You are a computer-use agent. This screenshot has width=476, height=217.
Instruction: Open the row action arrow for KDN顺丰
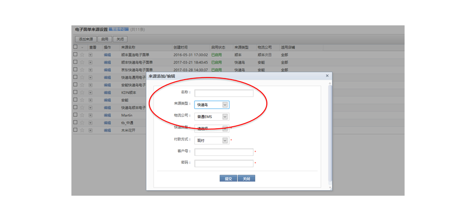pyautogui.click(x=90, y=93)
